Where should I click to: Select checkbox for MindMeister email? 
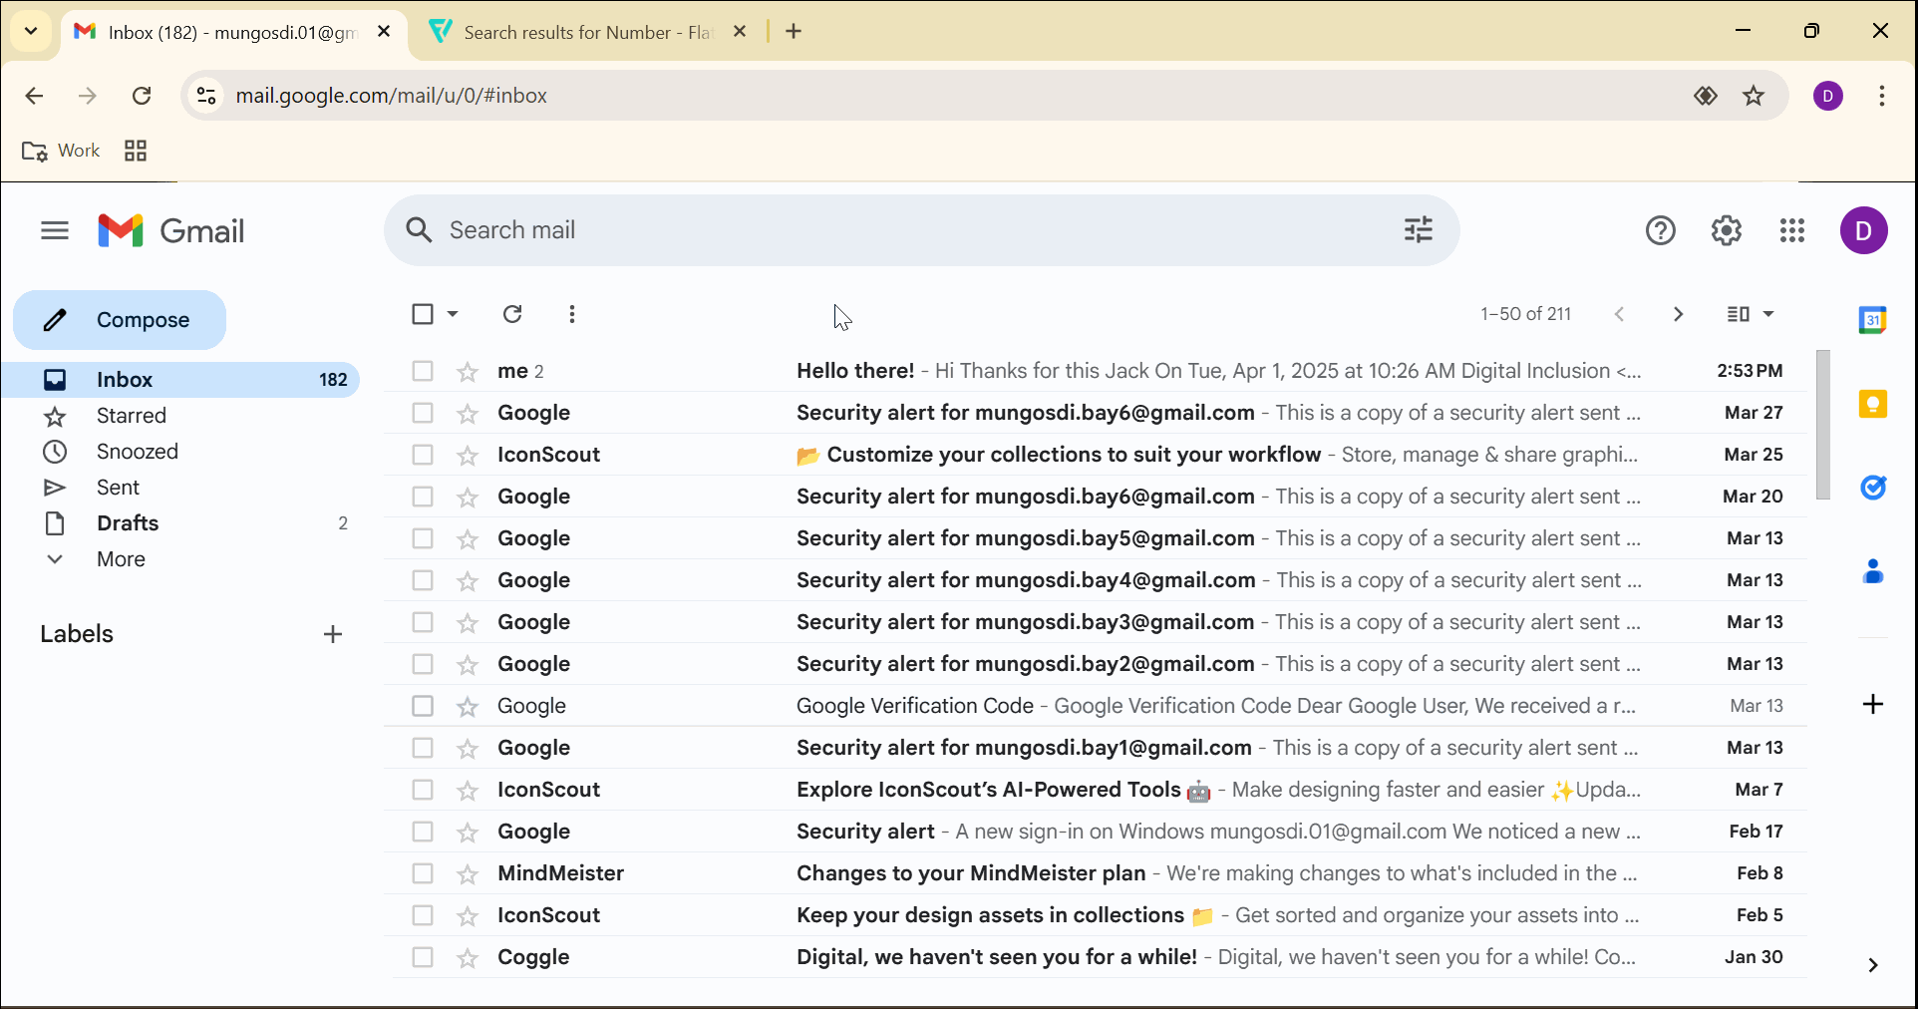coord(423,873)
